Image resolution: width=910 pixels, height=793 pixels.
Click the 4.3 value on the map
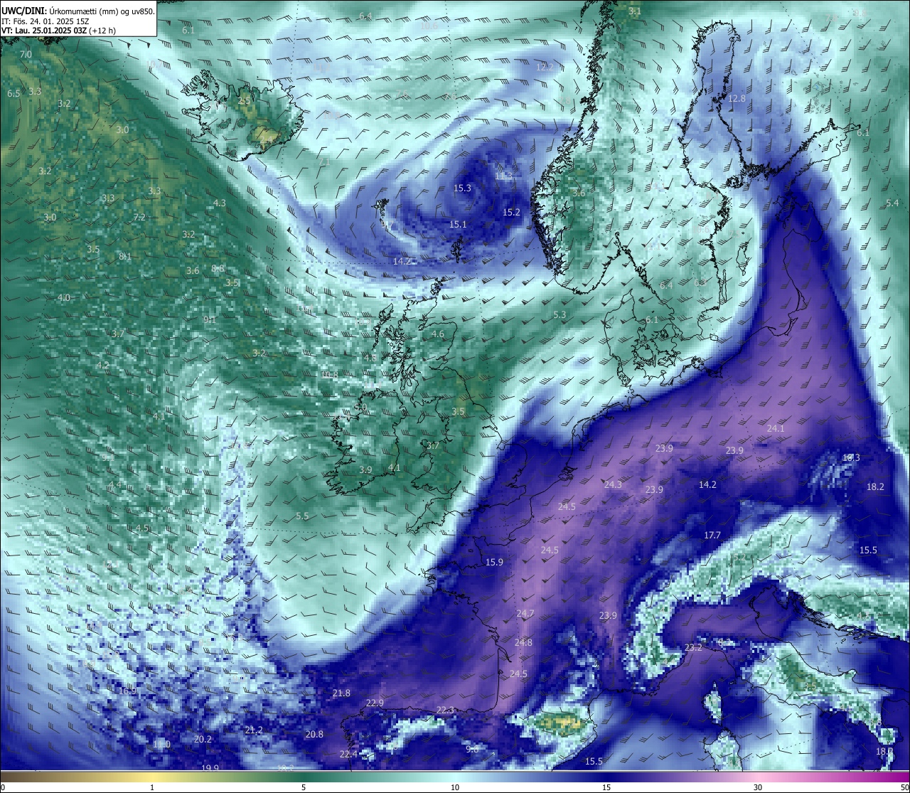[220, 203]
